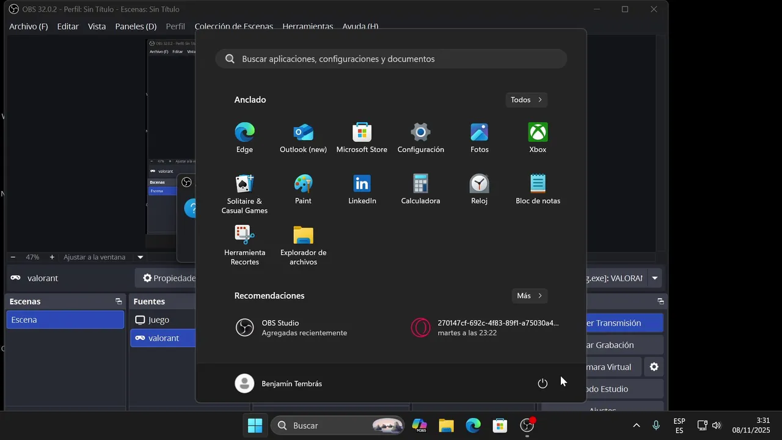Open OBS Perfil menu
Image resolution: width=782 pixels, height=440 pixels.
(175, 26)
